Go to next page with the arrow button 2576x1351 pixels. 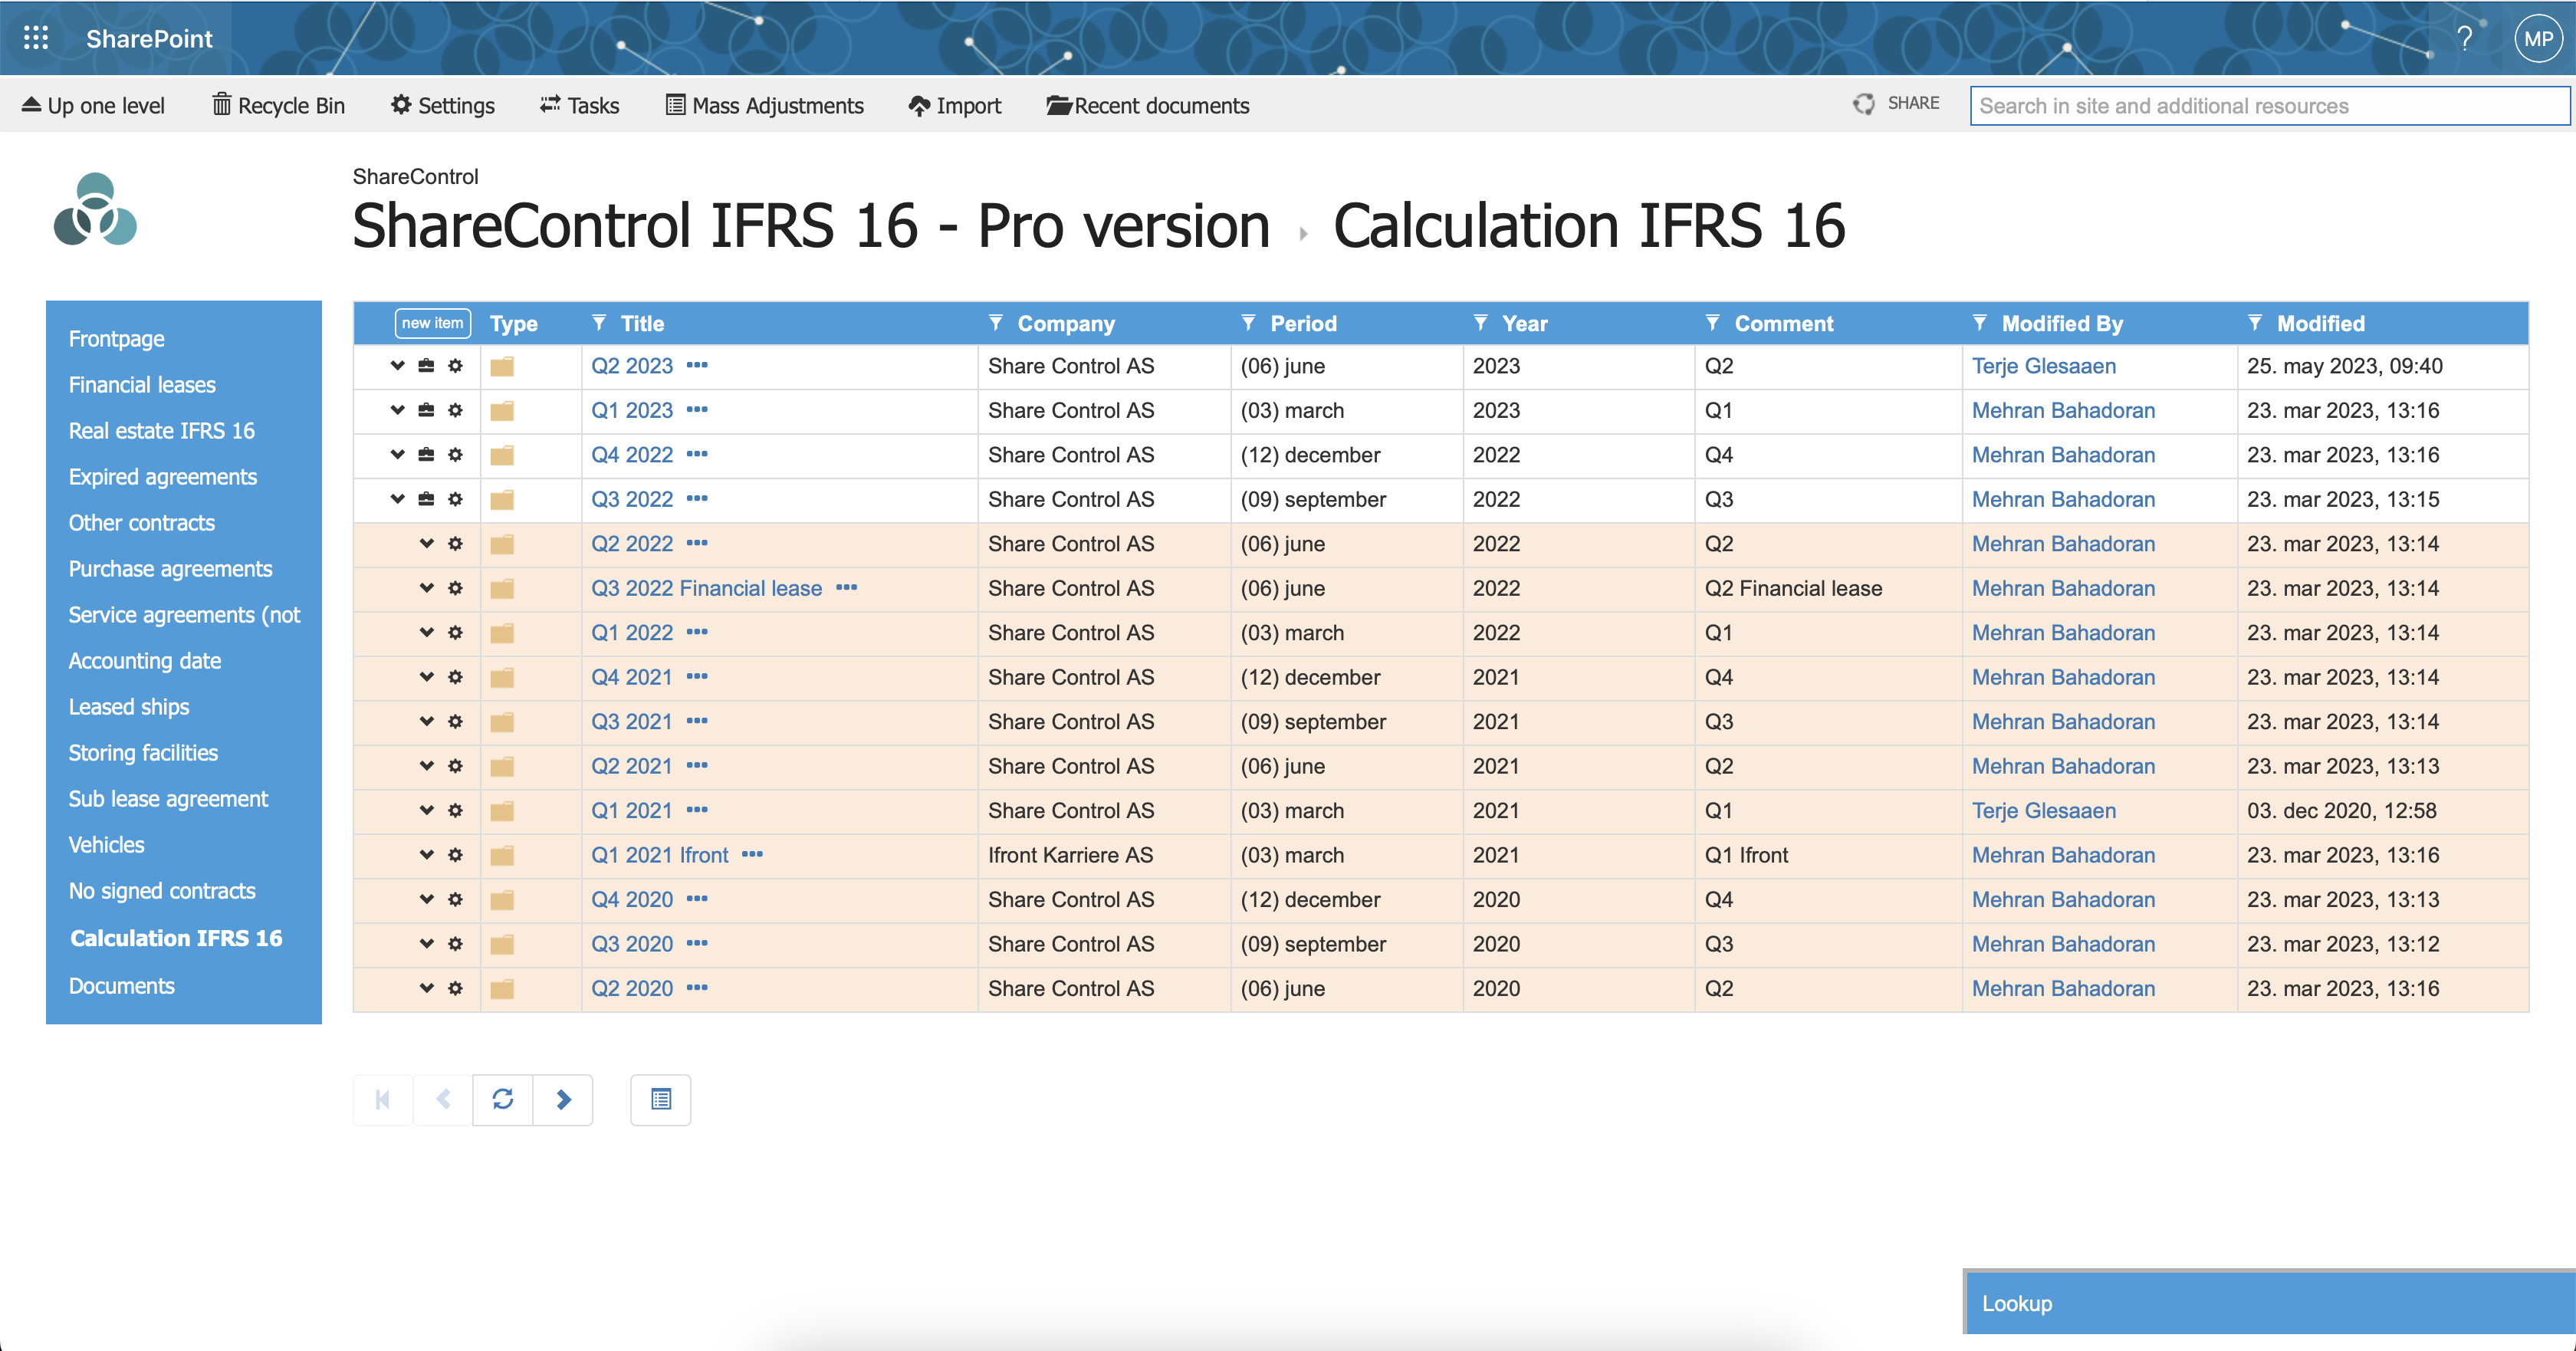(564, 1099)
